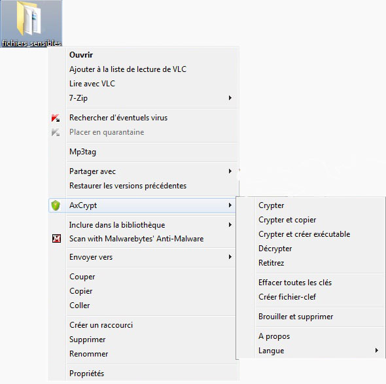Image resolution: width=386 pixels, height=384 pixels.
Task: Expand the Partager avec submenu arrow
Action: point(230,171)
